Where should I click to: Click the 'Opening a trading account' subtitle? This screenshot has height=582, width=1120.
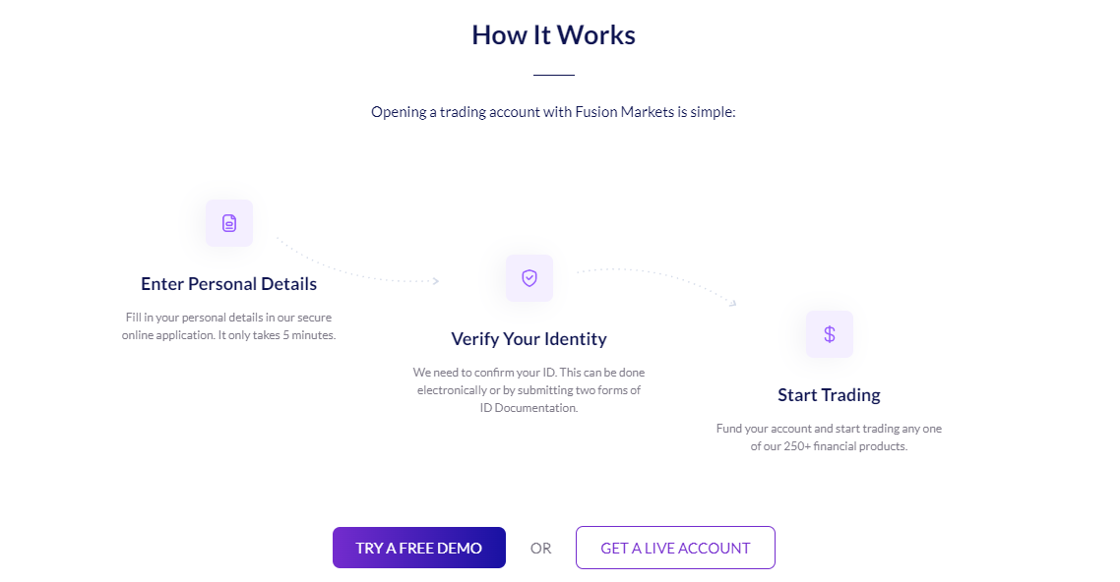point(553,112)
